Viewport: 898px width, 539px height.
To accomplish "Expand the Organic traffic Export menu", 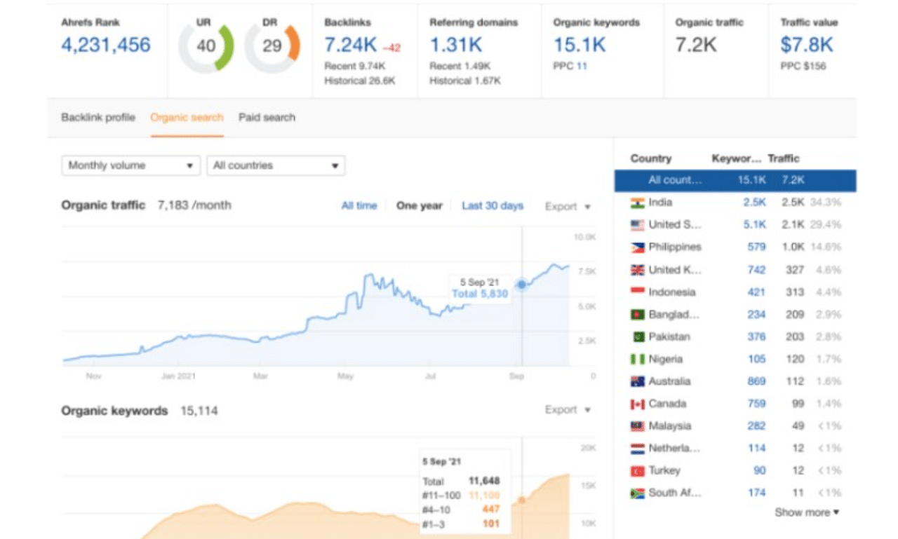I will coord(568,207).
